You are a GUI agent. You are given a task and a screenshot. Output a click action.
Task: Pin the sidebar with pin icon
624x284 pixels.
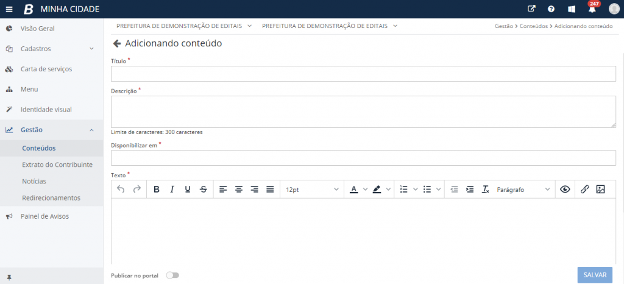[9, 277]
